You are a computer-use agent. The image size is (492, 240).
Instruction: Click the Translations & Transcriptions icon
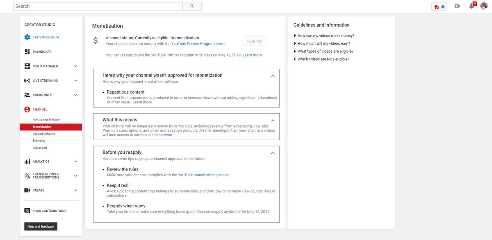pos(27,176)
